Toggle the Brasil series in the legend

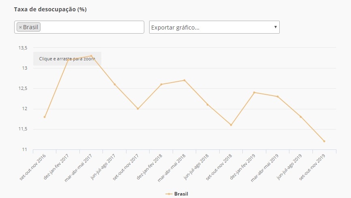click(181, 194)
